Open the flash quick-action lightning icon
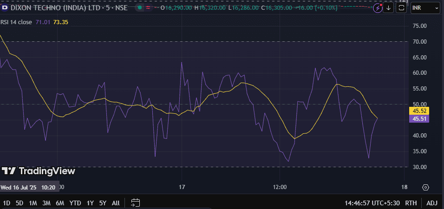Screen dimensions: 444x209 pos(378,8)
